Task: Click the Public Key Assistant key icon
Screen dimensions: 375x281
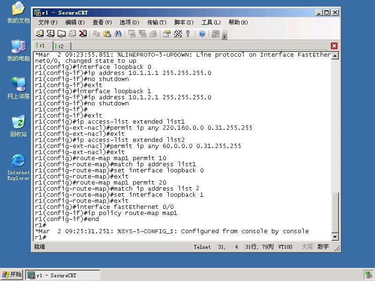Action: coord(188,34)
